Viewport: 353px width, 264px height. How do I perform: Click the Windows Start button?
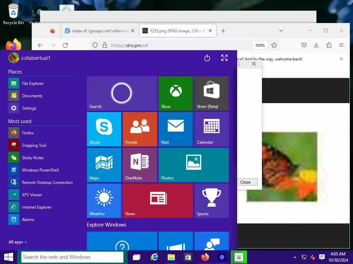9,257
